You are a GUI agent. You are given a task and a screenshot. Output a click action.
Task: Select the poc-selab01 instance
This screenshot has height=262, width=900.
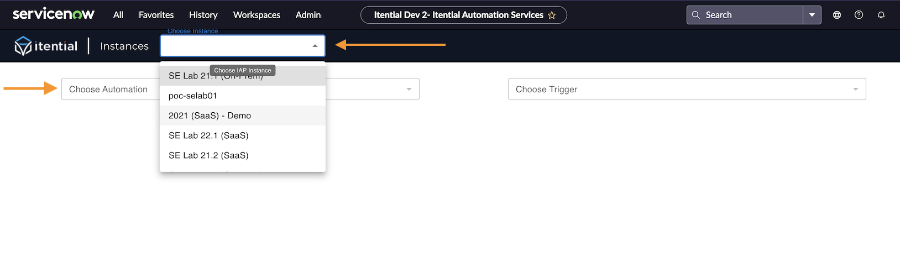tap(193, 96)
